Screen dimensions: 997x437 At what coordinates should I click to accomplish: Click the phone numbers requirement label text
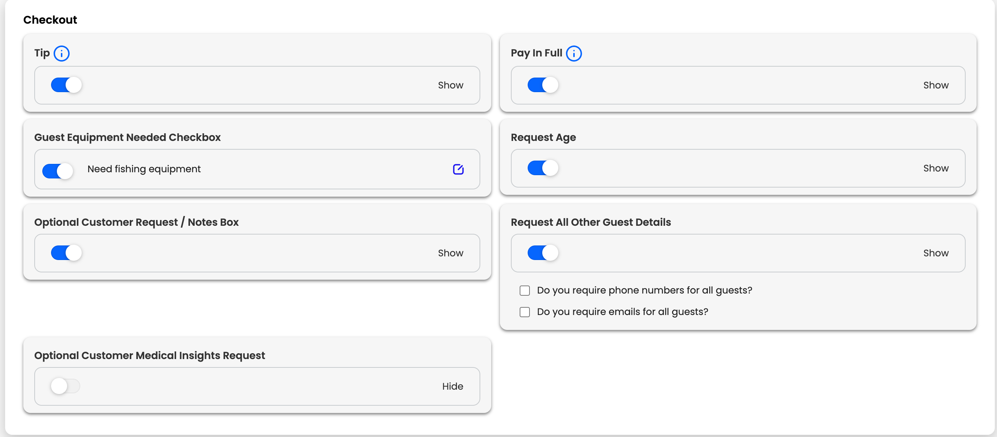pyautogui.click(x=644, y=290)
